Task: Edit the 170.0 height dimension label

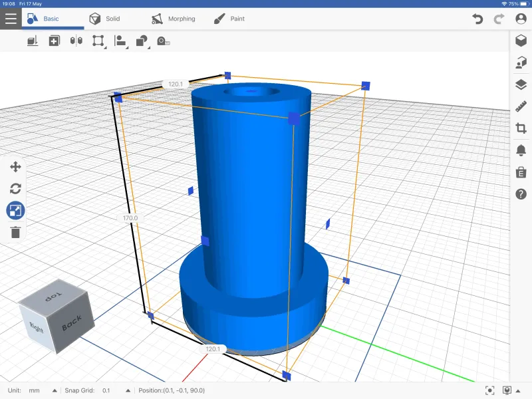Action: (130, 218)
